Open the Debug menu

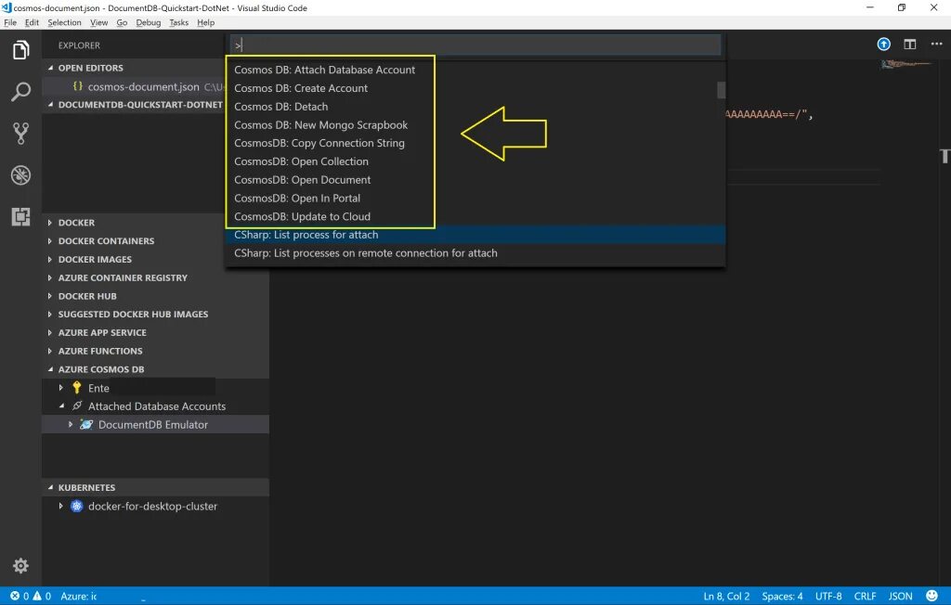tap(148, 22)
